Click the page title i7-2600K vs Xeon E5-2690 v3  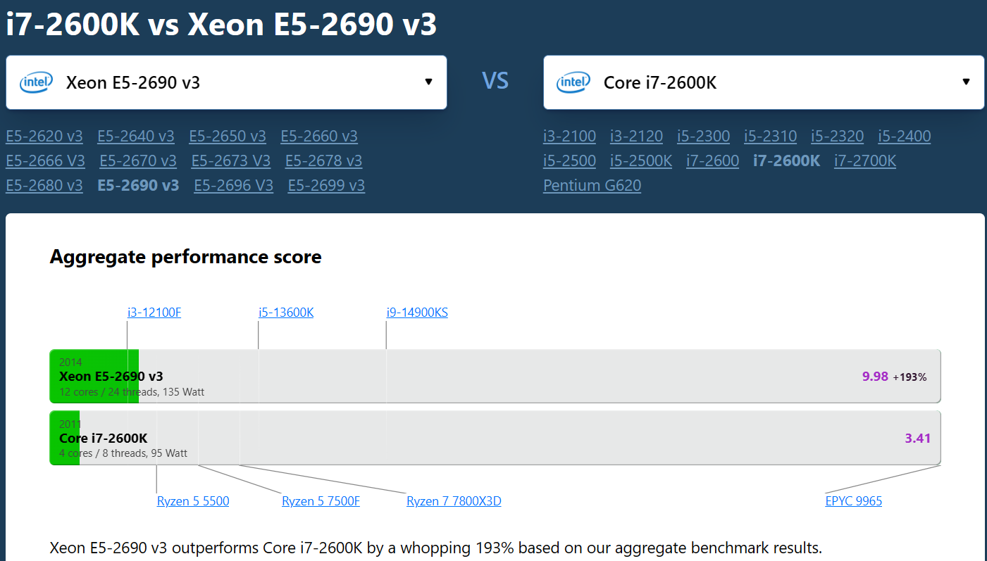coord(221,25)
